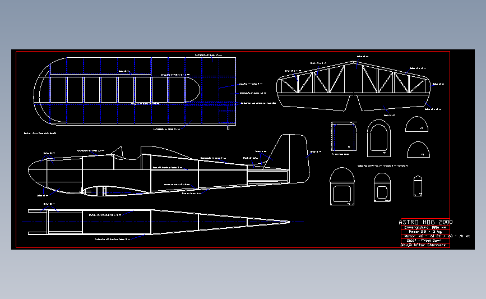
Task: Select the Envergadura 1816 mm row in title block
Action: point(425,227)
